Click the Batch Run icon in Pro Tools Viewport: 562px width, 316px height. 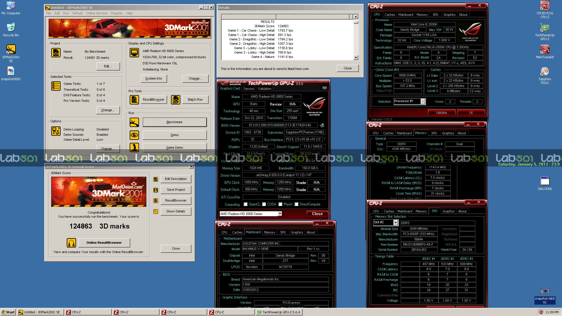[x=176, y=100]
